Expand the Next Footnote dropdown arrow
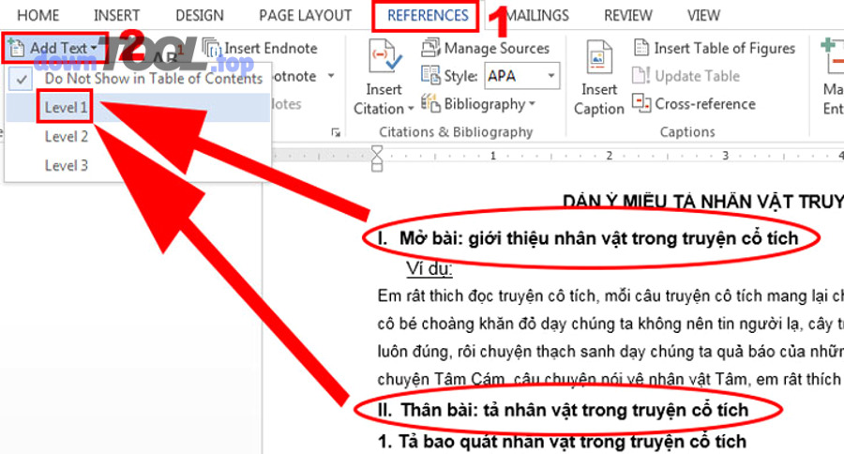Viewport: 844px width, 454px height. coord(332,76)
